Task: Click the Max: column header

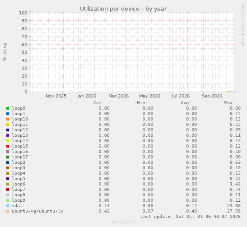Action: point(229,103)
